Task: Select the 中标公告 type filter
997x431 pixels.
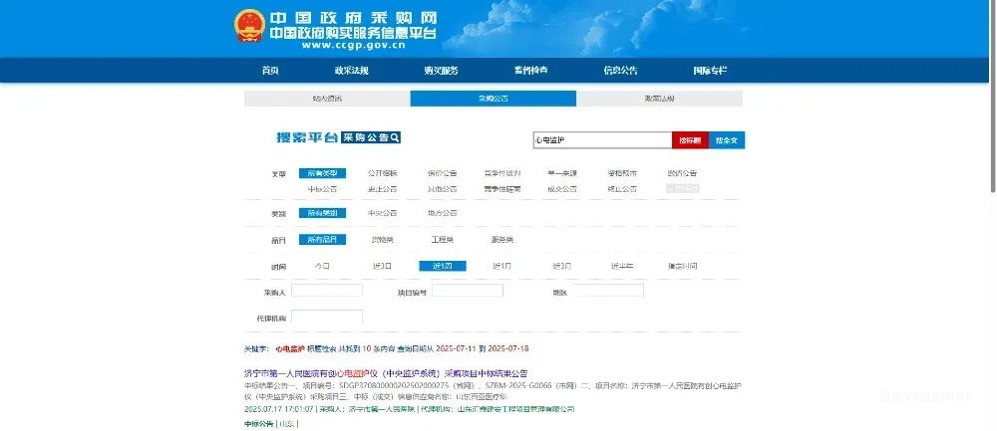Action: (x=322, y=189)
